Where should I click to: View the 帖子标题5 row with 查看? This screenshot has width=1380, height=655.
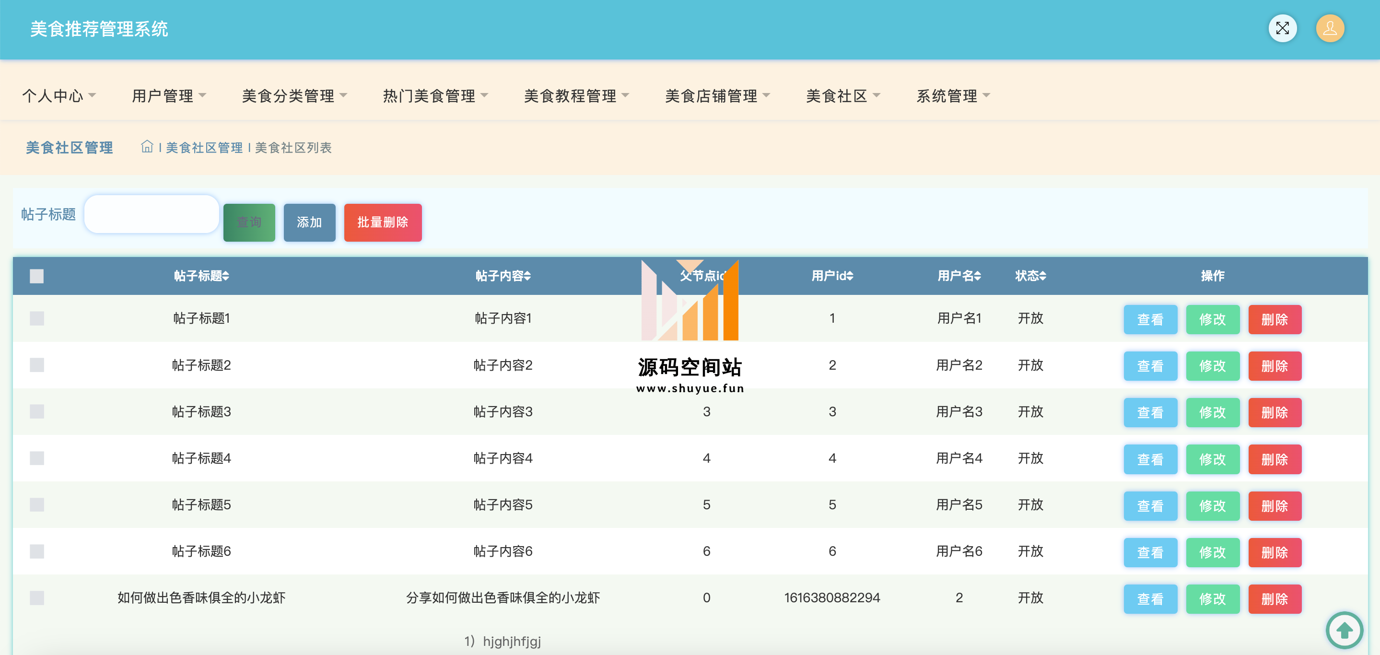point(1150,506)
